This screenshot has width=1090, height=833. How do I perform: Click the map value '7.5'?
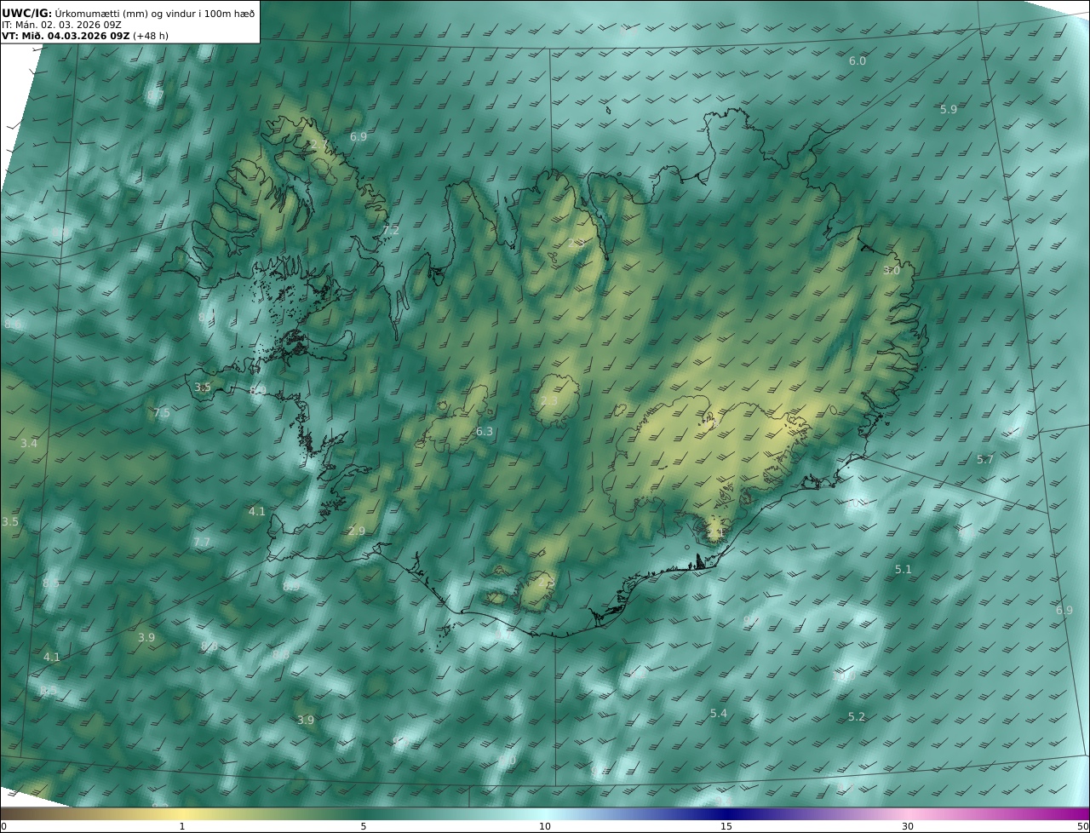pos(162,413)
